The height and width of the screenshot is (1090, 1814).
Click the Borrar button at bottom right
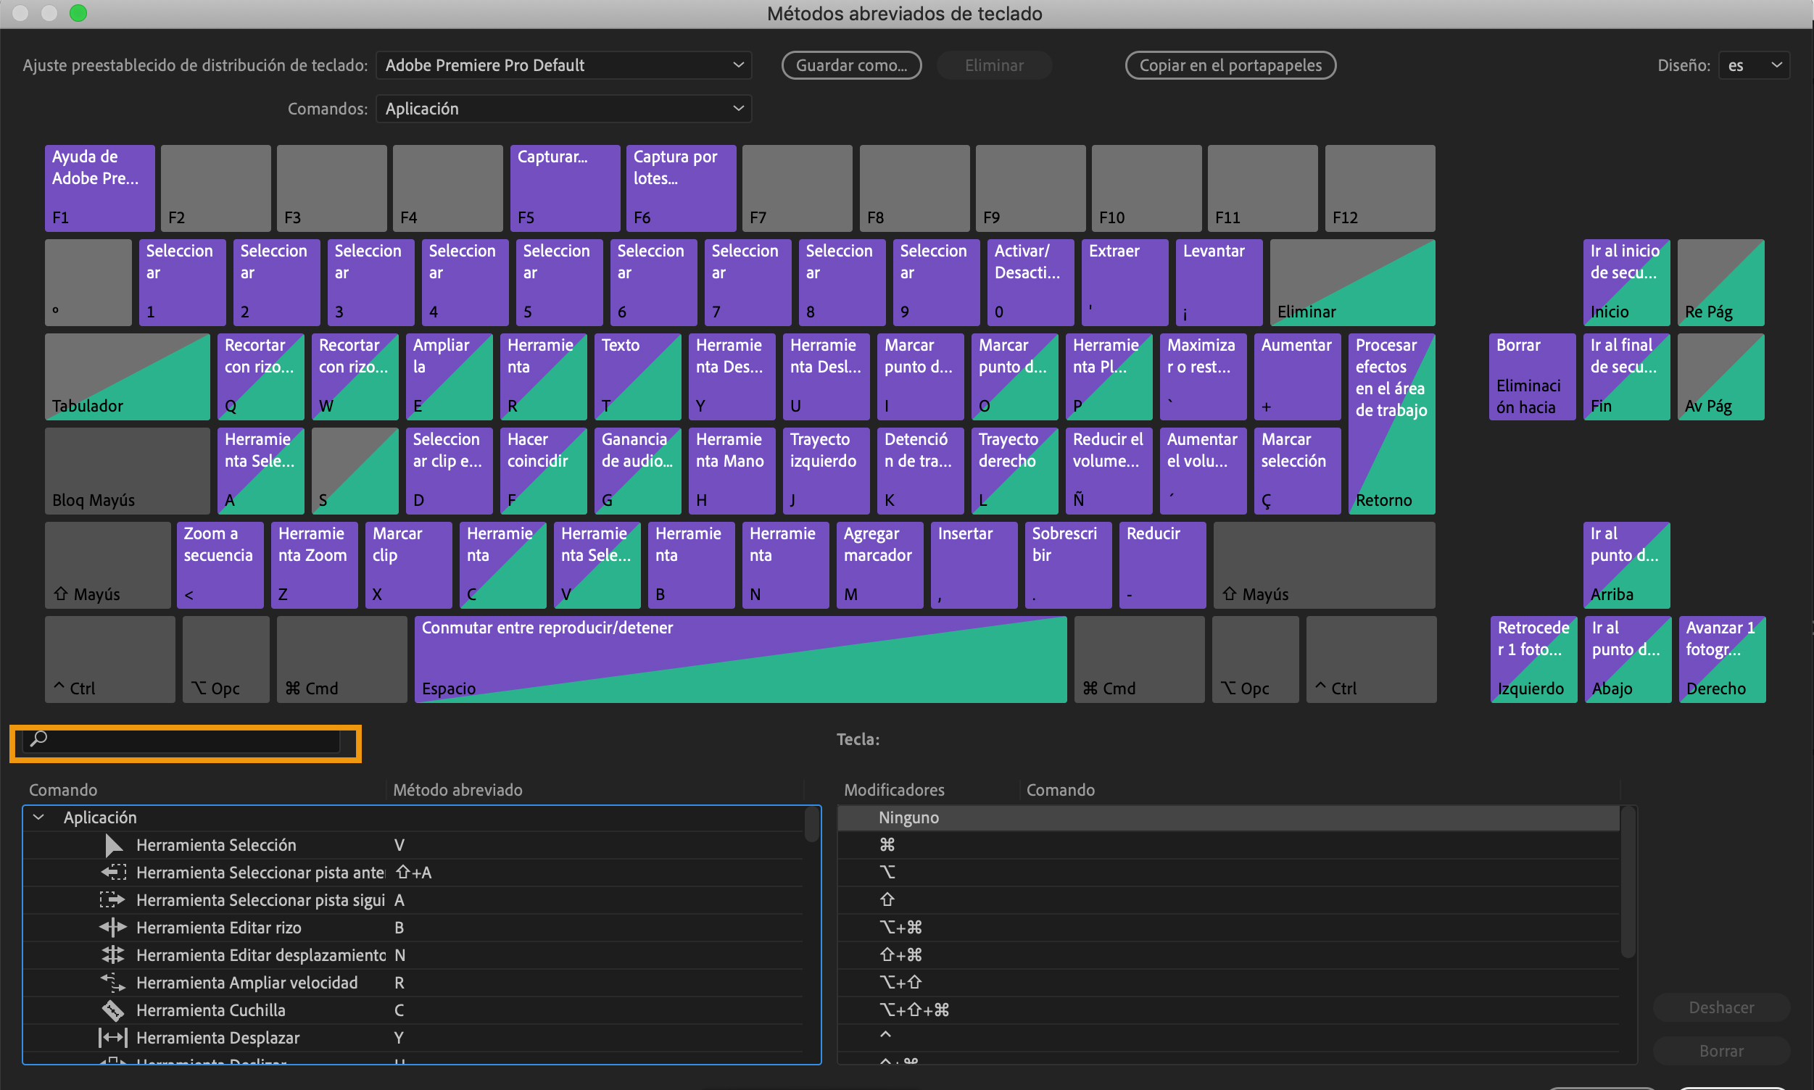pyautogui.click(x=1720, y=1051)
